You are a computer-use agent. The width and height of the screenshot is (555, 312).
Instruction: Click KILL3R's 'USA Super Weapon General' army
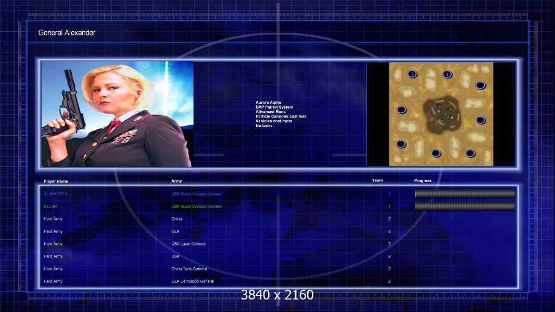(x=197, y=206)
